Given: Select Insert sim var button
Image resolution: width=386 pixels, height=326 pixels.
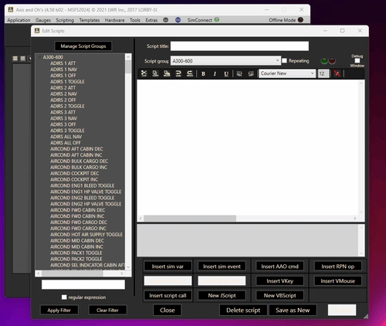Looking at the screenshot, I should click(168, 267).
